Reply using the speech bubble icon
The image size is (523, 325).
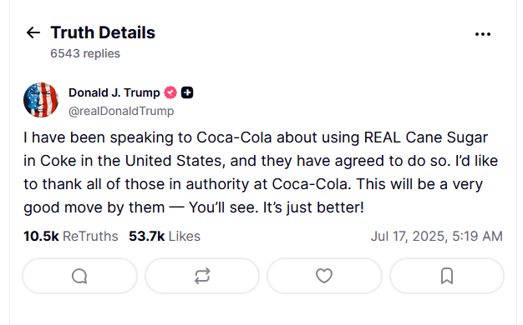pyautogui.click(x=79, y=276)
